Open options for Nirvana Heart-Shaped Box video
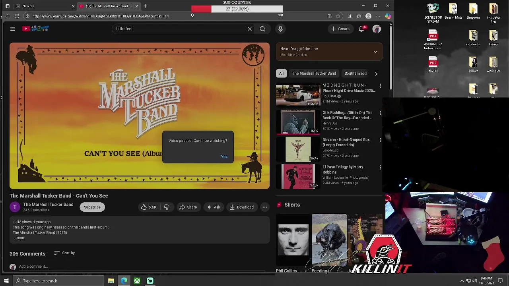 (380, 140)
